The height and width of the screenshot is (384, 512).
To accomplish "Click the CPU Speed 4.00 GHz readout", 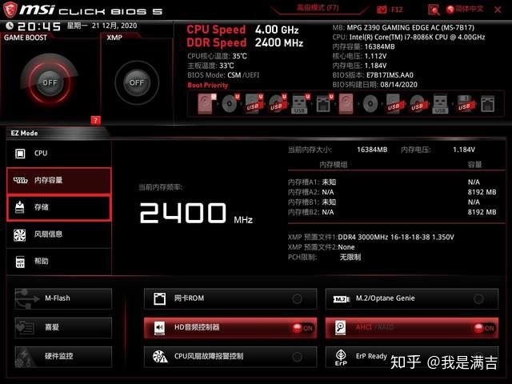I will coord(242,30).
